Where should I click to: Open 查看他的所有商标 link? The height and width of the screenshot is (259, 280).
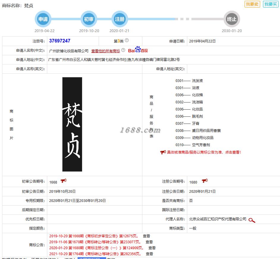click(x=106, y=51)
